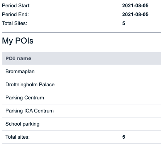Click the Period Start date value

[x=135, y=6]
